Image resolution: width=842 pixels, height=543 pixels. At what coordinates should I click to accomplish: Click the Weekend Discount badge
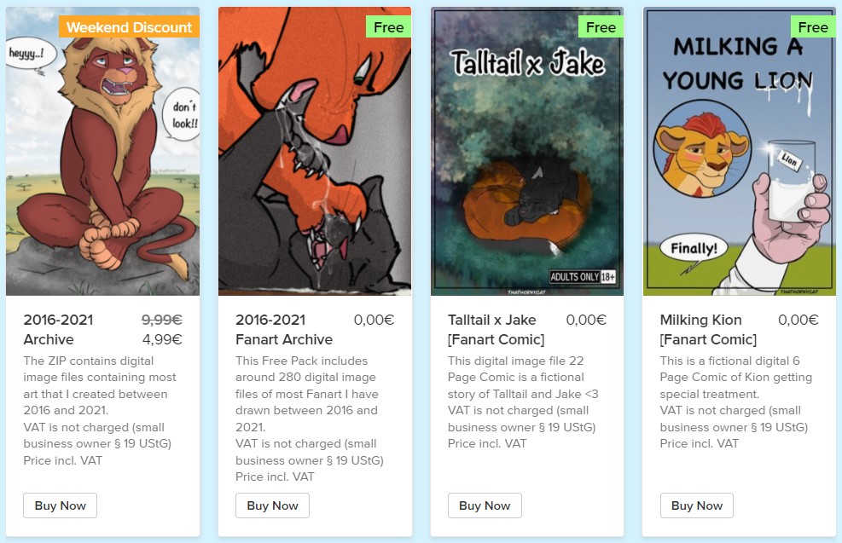coord(129,26)
